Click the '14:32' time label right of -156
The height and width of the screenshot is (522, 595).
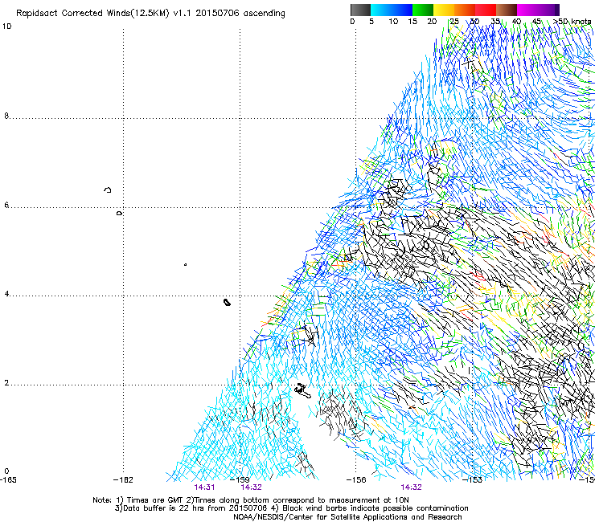click(x=412, y=487)
